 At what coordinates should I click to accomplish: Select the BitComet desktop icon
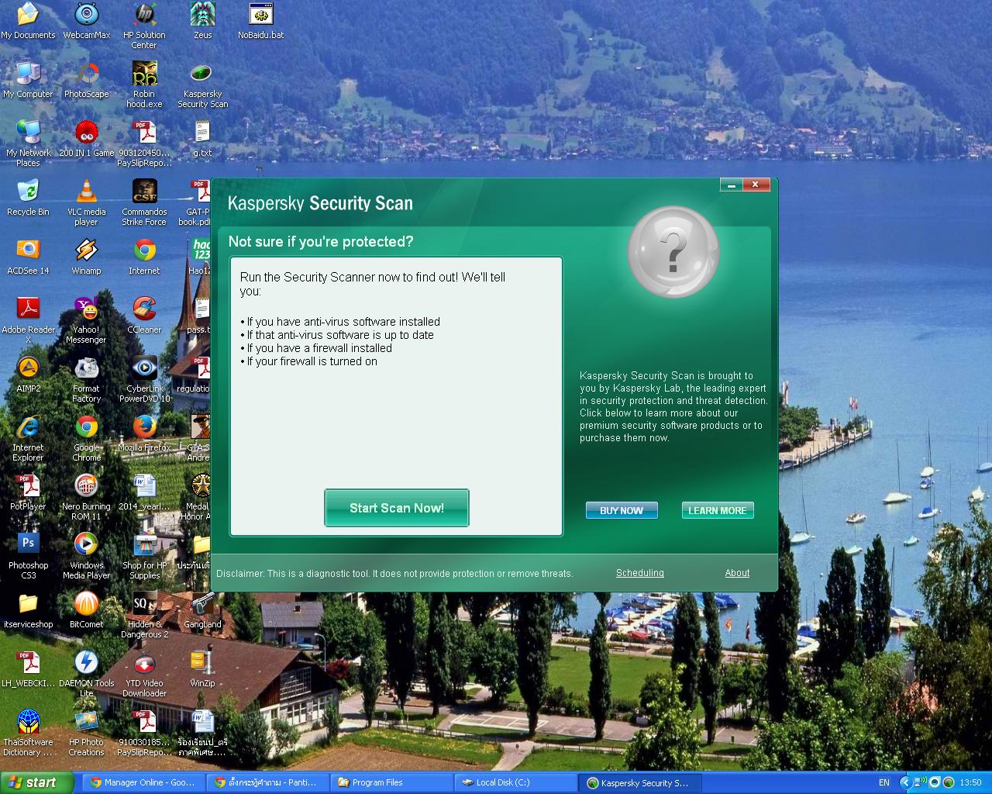(87, 610)
